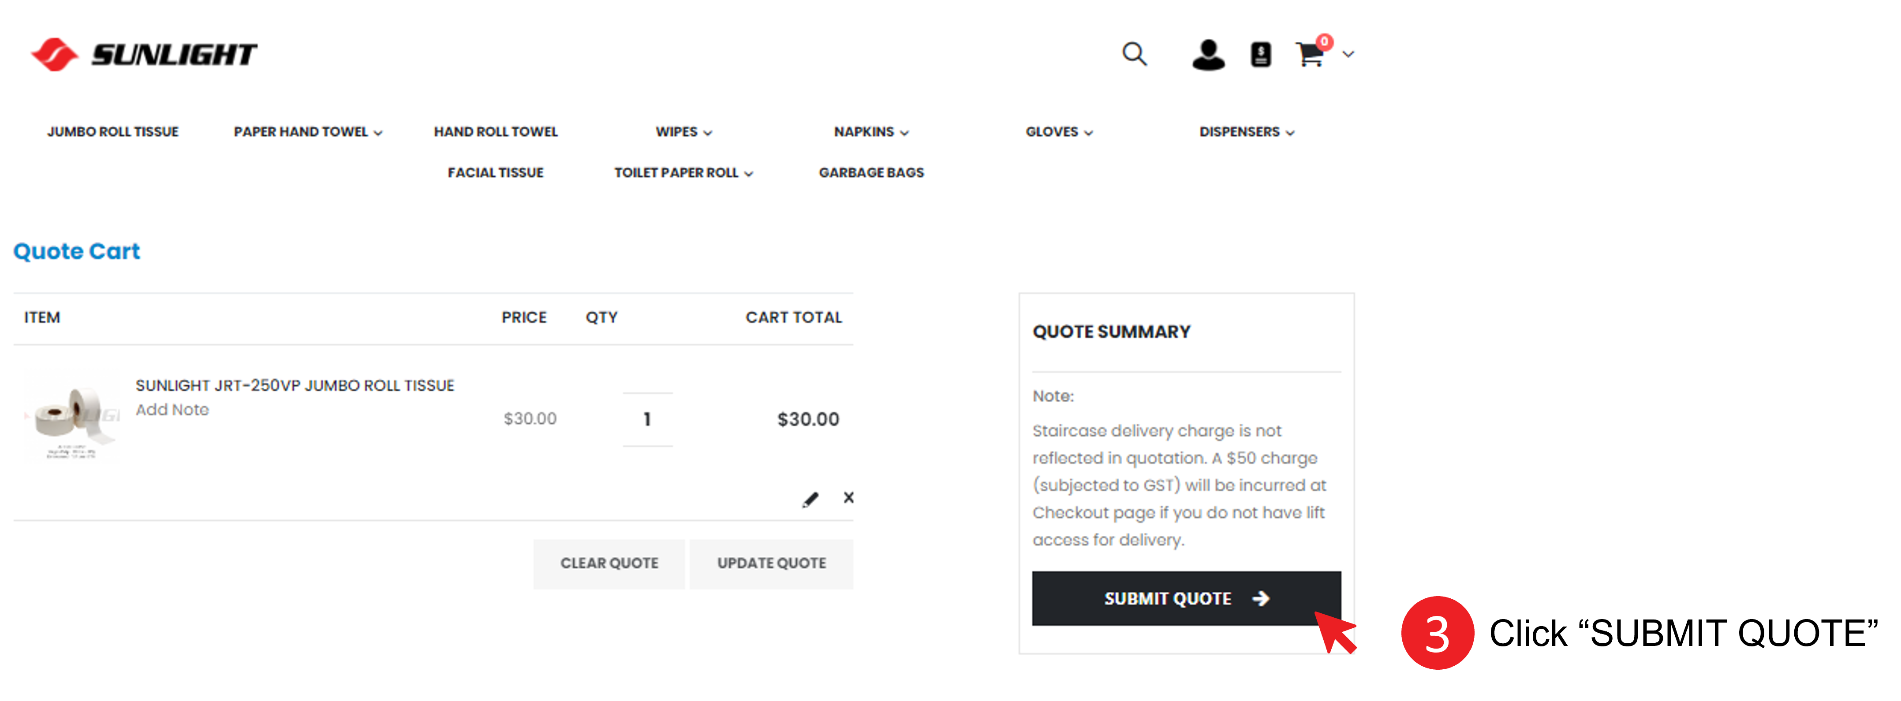This screenshot has width=1901, height=701.
Task: Expand the Paper Hand Towel menu
Action: coord(309,132)
